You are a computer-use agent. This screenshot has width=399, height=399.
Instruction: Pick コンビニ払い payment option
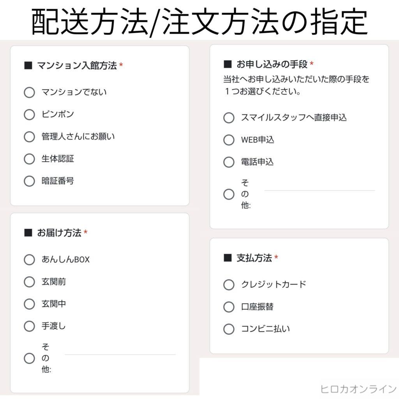pos(229,329)
